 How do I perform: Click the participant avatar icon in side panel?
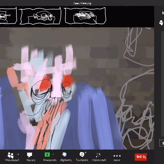click(x=161, y=23)
